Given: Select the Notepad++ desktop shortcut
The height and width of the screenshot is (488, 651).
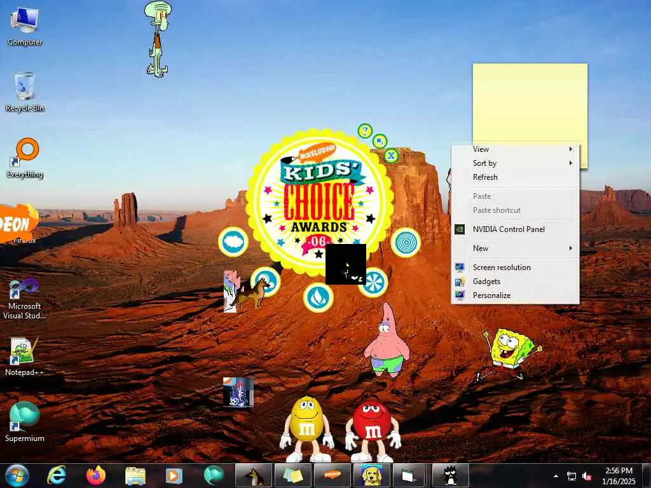Looking at the screenshot, I should point(25,357).
